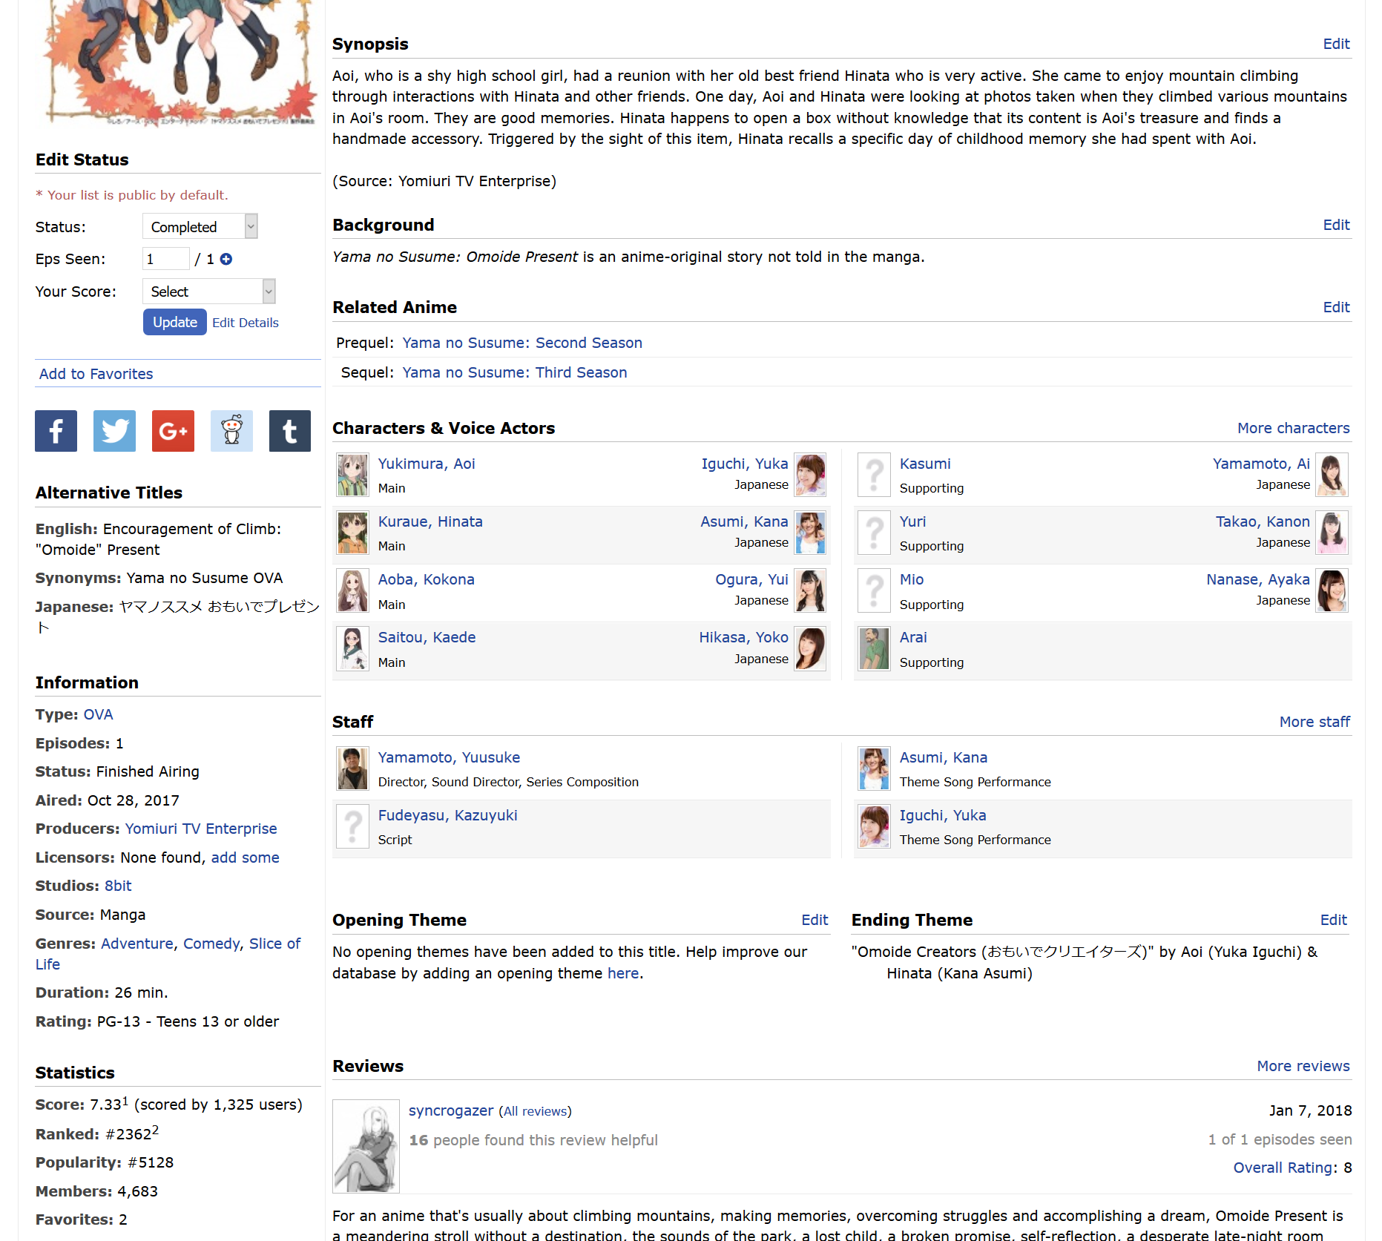Screen dimensions: 1382x1241
Task: Open Yukimura, Aoi character thumbnail
Action: tap(352, 475)
